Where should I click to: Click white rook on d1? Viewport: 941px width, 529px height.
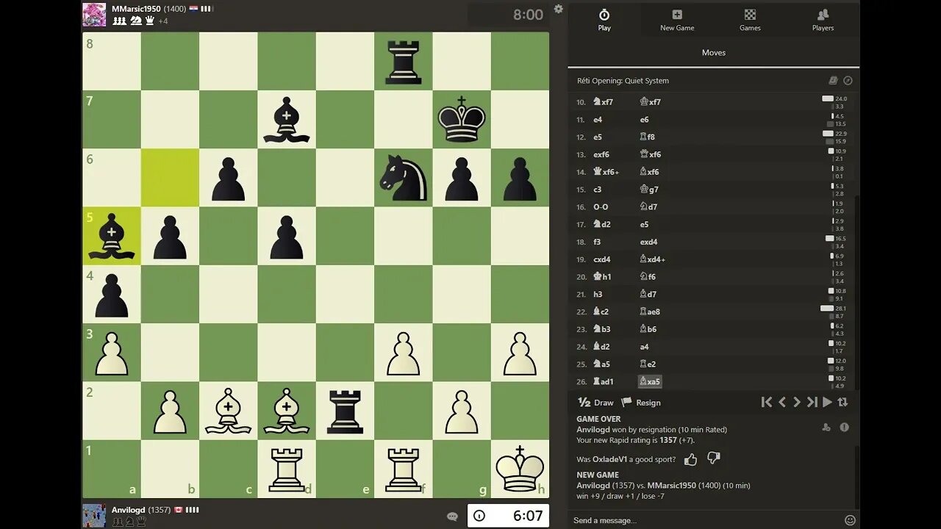(287, 469)
